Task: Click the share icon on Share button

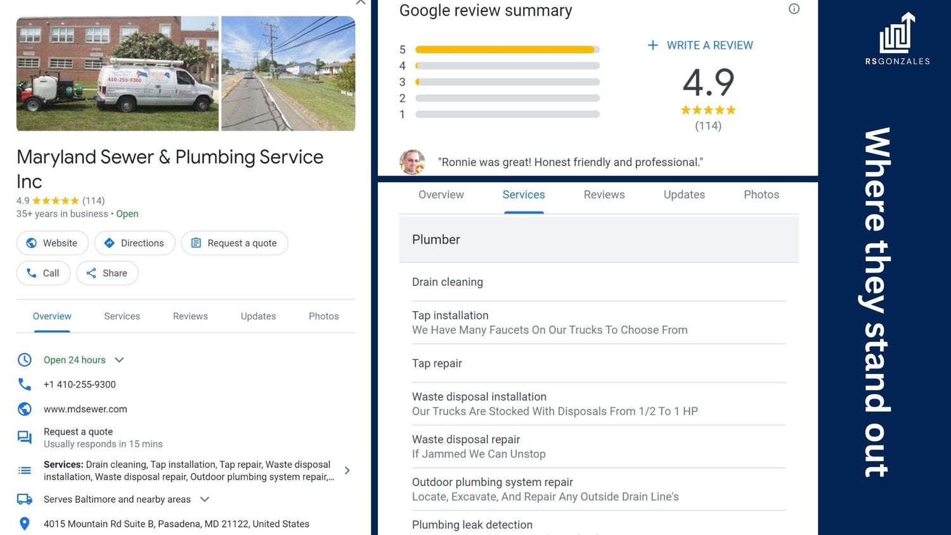Action: (x=91, y=273)
